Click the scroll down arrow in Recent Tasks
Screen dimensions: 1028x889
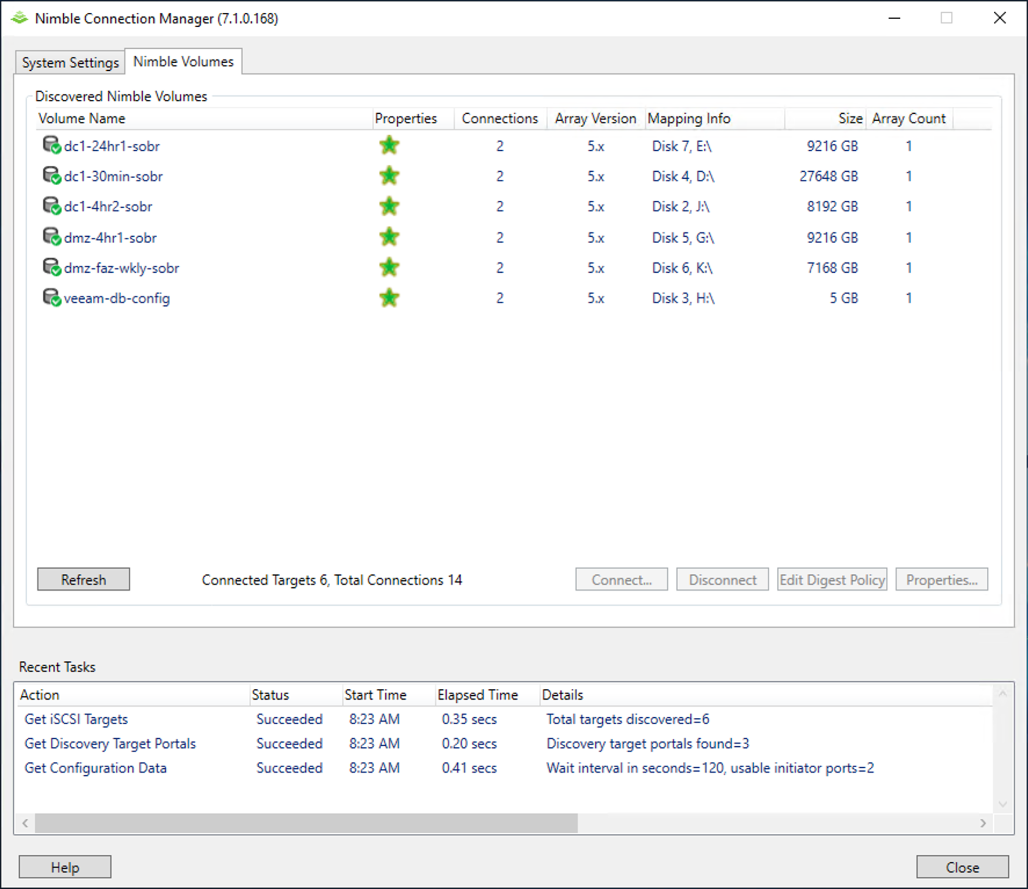pos(1003,804)
